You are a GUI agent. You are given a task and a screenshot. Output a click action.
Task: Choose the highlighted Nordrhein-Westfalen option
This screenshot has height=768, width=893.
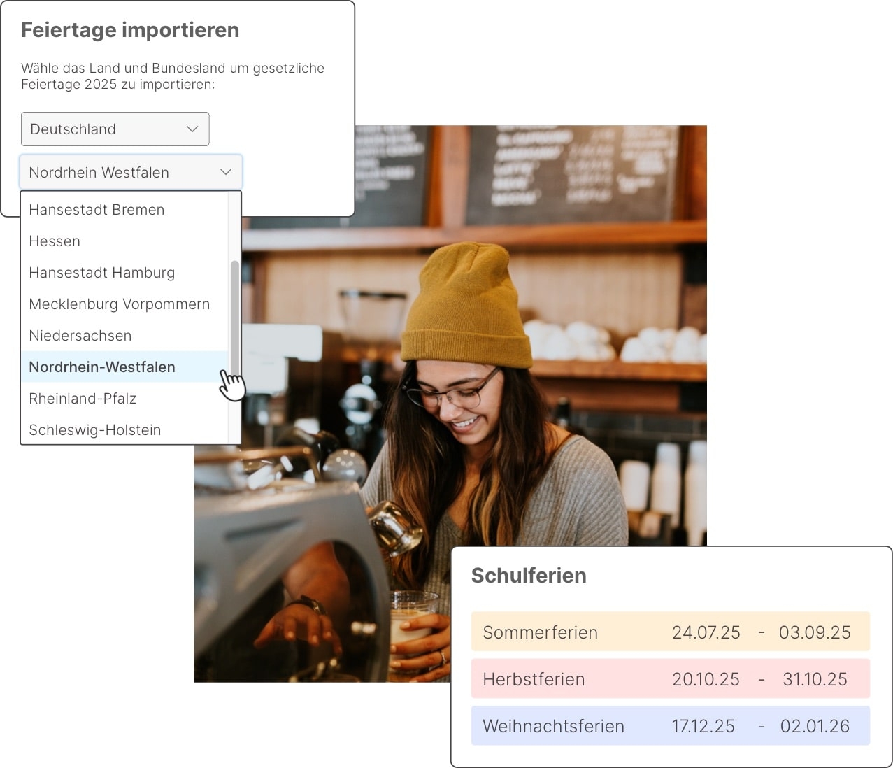(x=102, y=367)
